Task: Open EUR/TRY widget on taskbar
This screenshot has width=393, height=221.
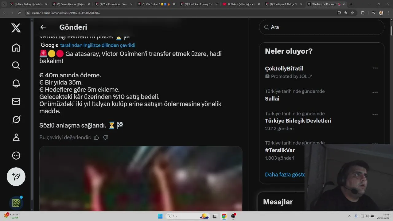Action: [11, 216]
